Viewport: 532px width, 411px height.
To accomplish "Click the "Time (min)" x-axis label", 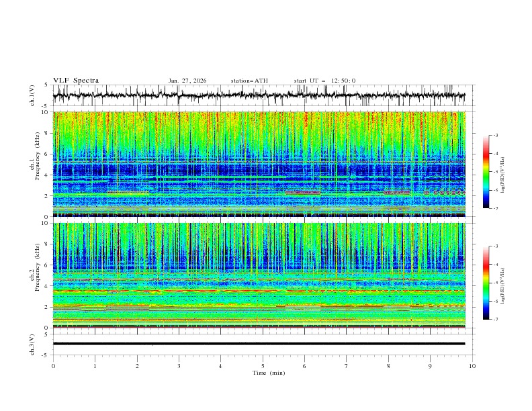I will pos(269,373).
